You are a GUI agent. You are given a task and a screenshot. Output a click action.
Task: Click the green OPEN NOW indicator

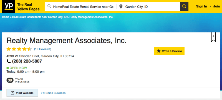pyautogui.click(x=17, y=68)
